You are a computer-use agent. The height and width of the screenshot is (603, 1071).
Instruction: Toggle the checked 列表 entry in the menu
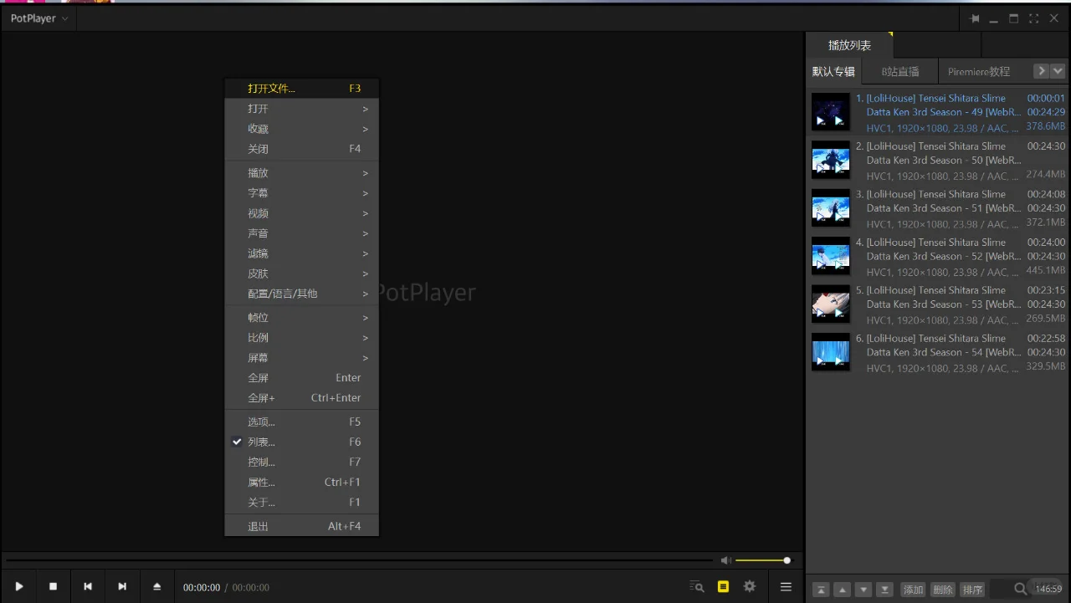(260, 442)
